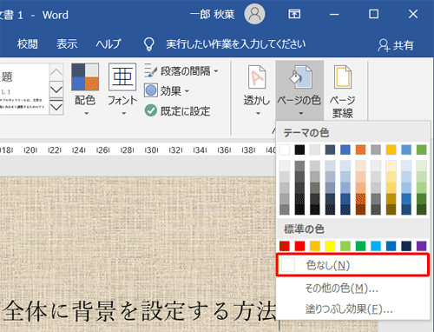Pick light gray theme color swatch

[315, 149]
